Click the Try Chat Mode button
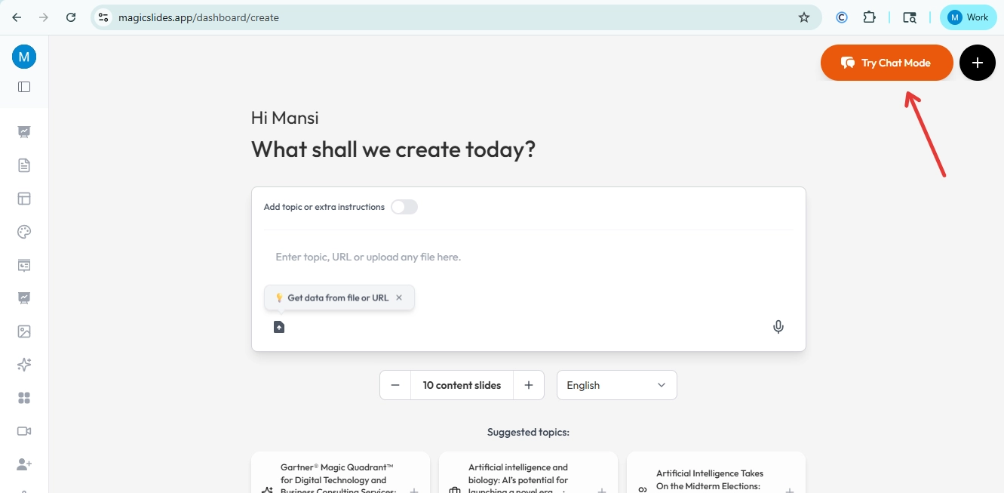1004x493 pixels. coord(886,63)
